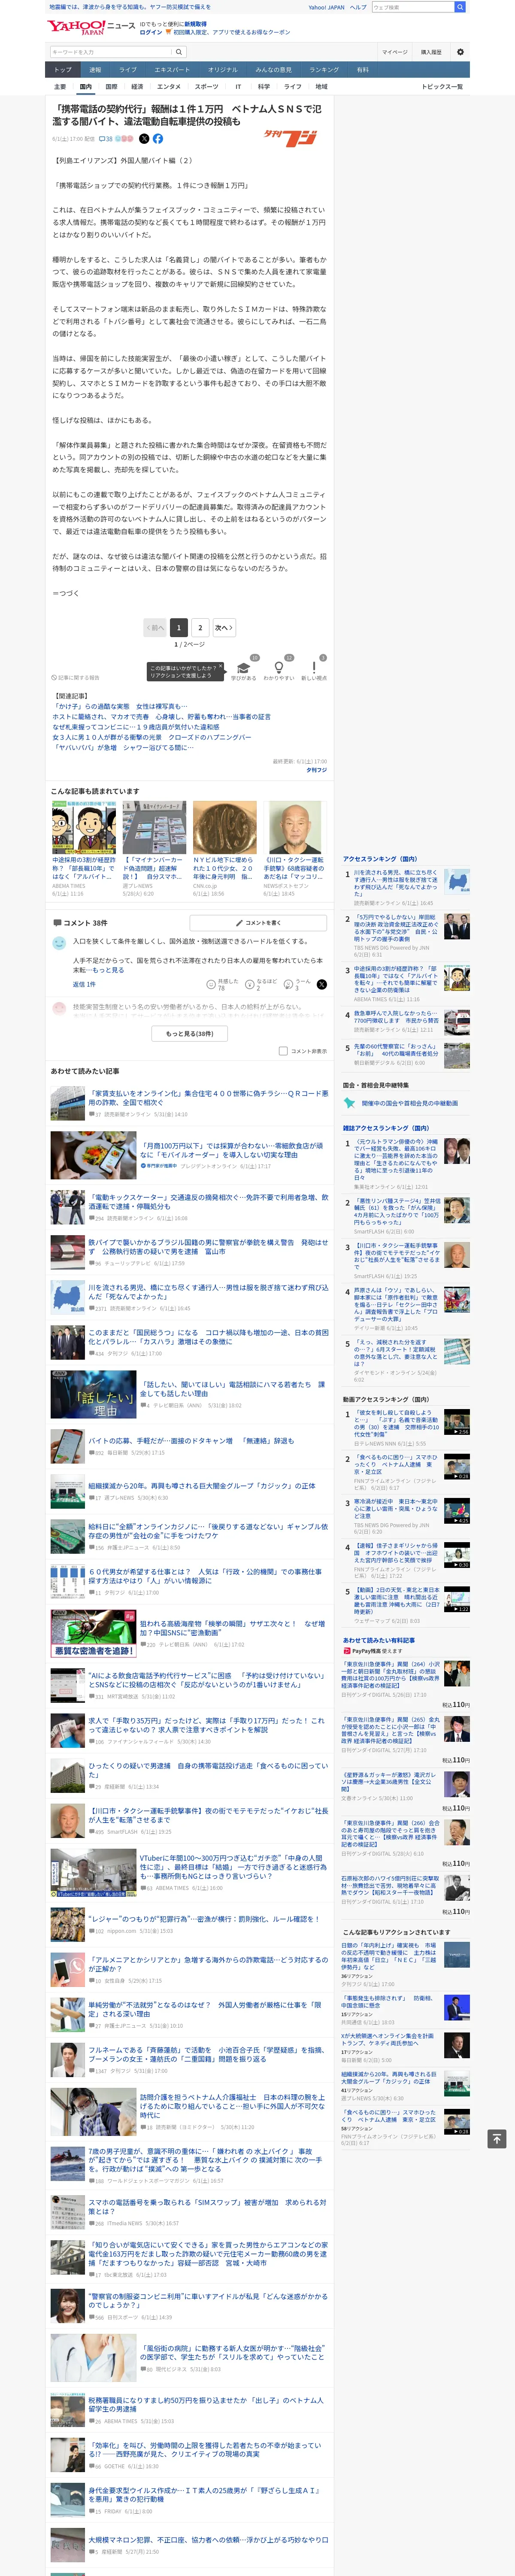Click the 記事に関する報告 link
The image size is (515, 2576).
(76, 677)
